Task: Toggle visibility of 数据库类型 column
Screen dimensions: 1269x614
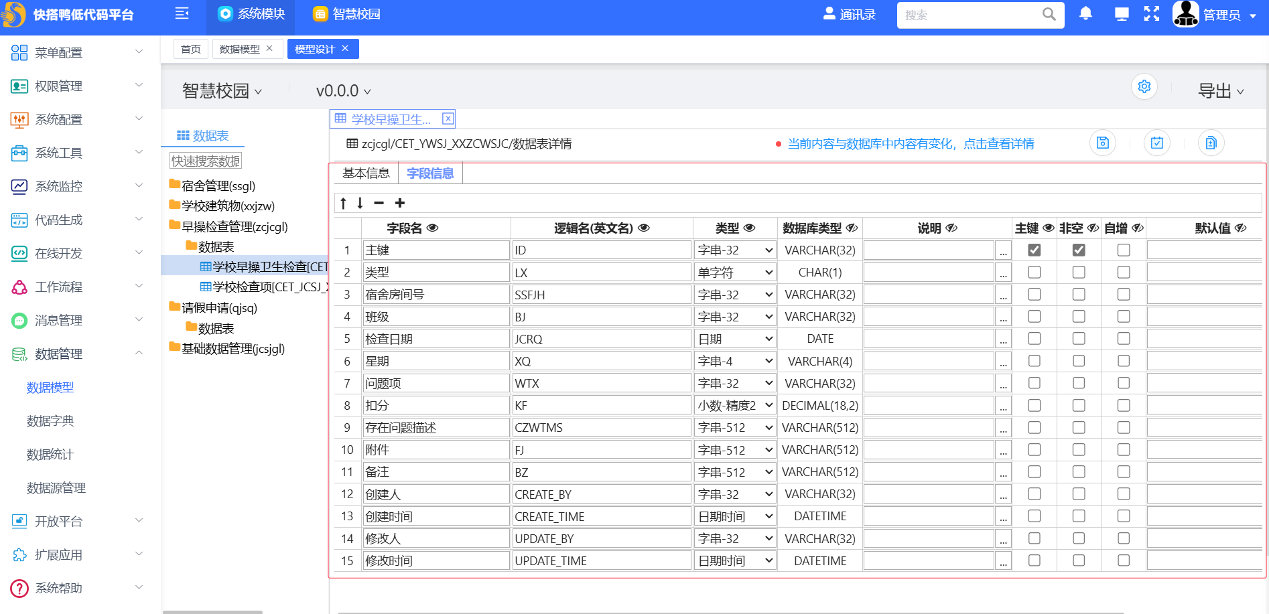Action: [x=852, y=228]
